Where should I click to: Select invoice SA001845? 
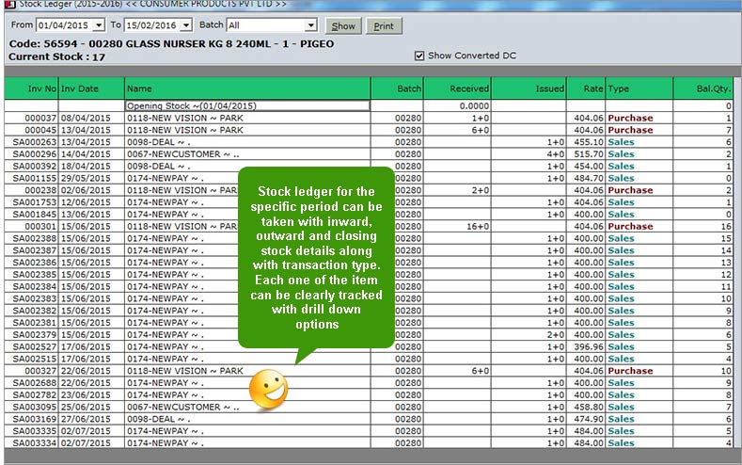coord(35,215)
